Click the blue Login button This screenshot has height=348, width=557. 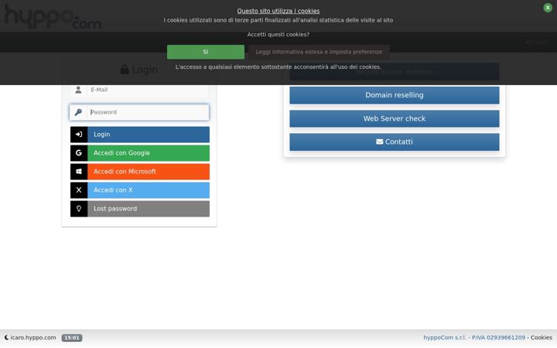pyautogui.click(x=140, y=135)
